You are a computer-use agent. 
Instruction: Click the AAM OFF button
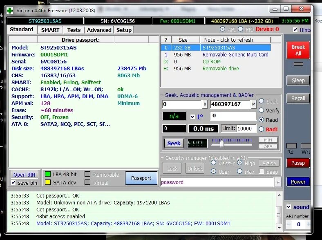pyautogui.click(x=268, y=146)
